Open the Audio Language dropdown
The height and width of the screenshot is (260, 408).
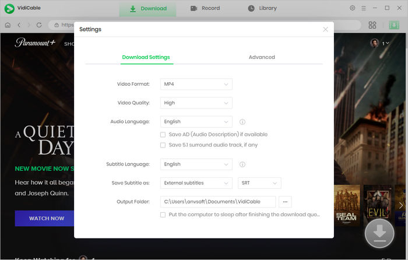tap(196, 121)
